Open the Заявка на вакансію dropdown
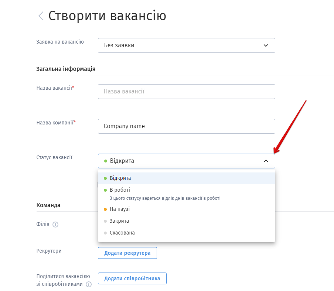Image resolution: width=334 pixels, height=291 pixels. [186, 45]
